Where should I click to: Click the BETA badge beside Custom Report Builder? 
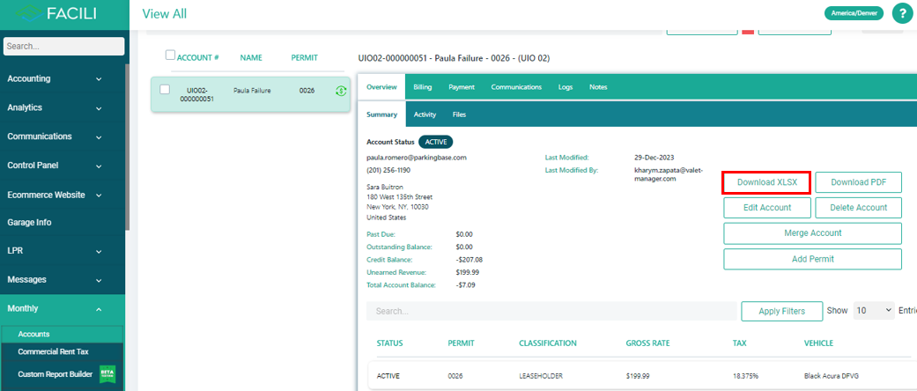point(107,374)
